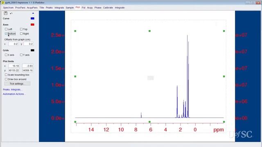Click the window number 2 icon in title bar
The image size is (262, 147).
[3, 3]
